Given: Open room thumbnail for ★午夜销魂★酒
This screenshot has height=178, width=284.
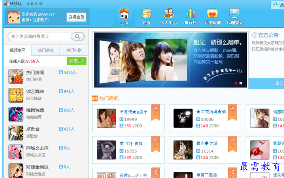Looking at the screenshot, I should [x=183, y=118].
